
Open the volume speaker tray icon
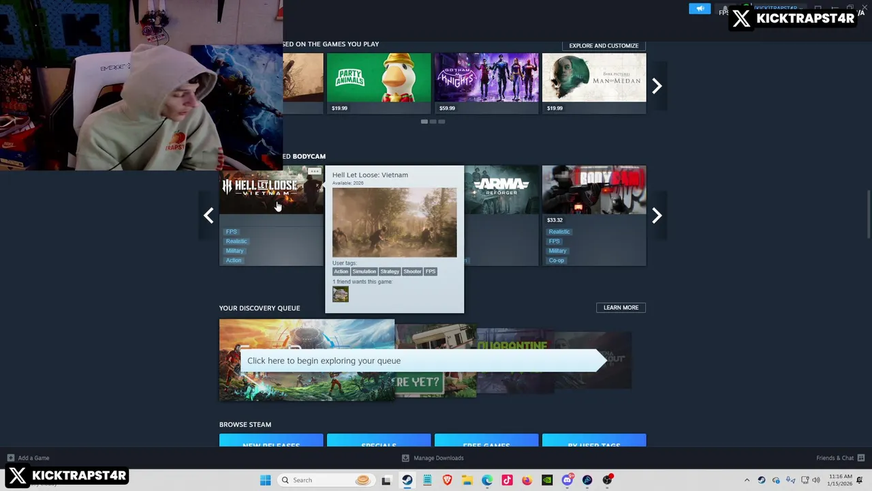[816, 480]
